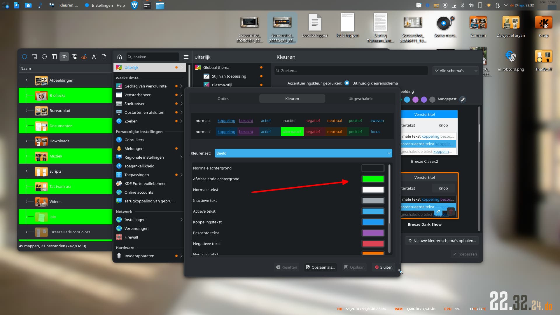This screenshot has width=560, height=315.
Task: Open the eurobcdfd.png desktop file
Action: coord(511,60)
